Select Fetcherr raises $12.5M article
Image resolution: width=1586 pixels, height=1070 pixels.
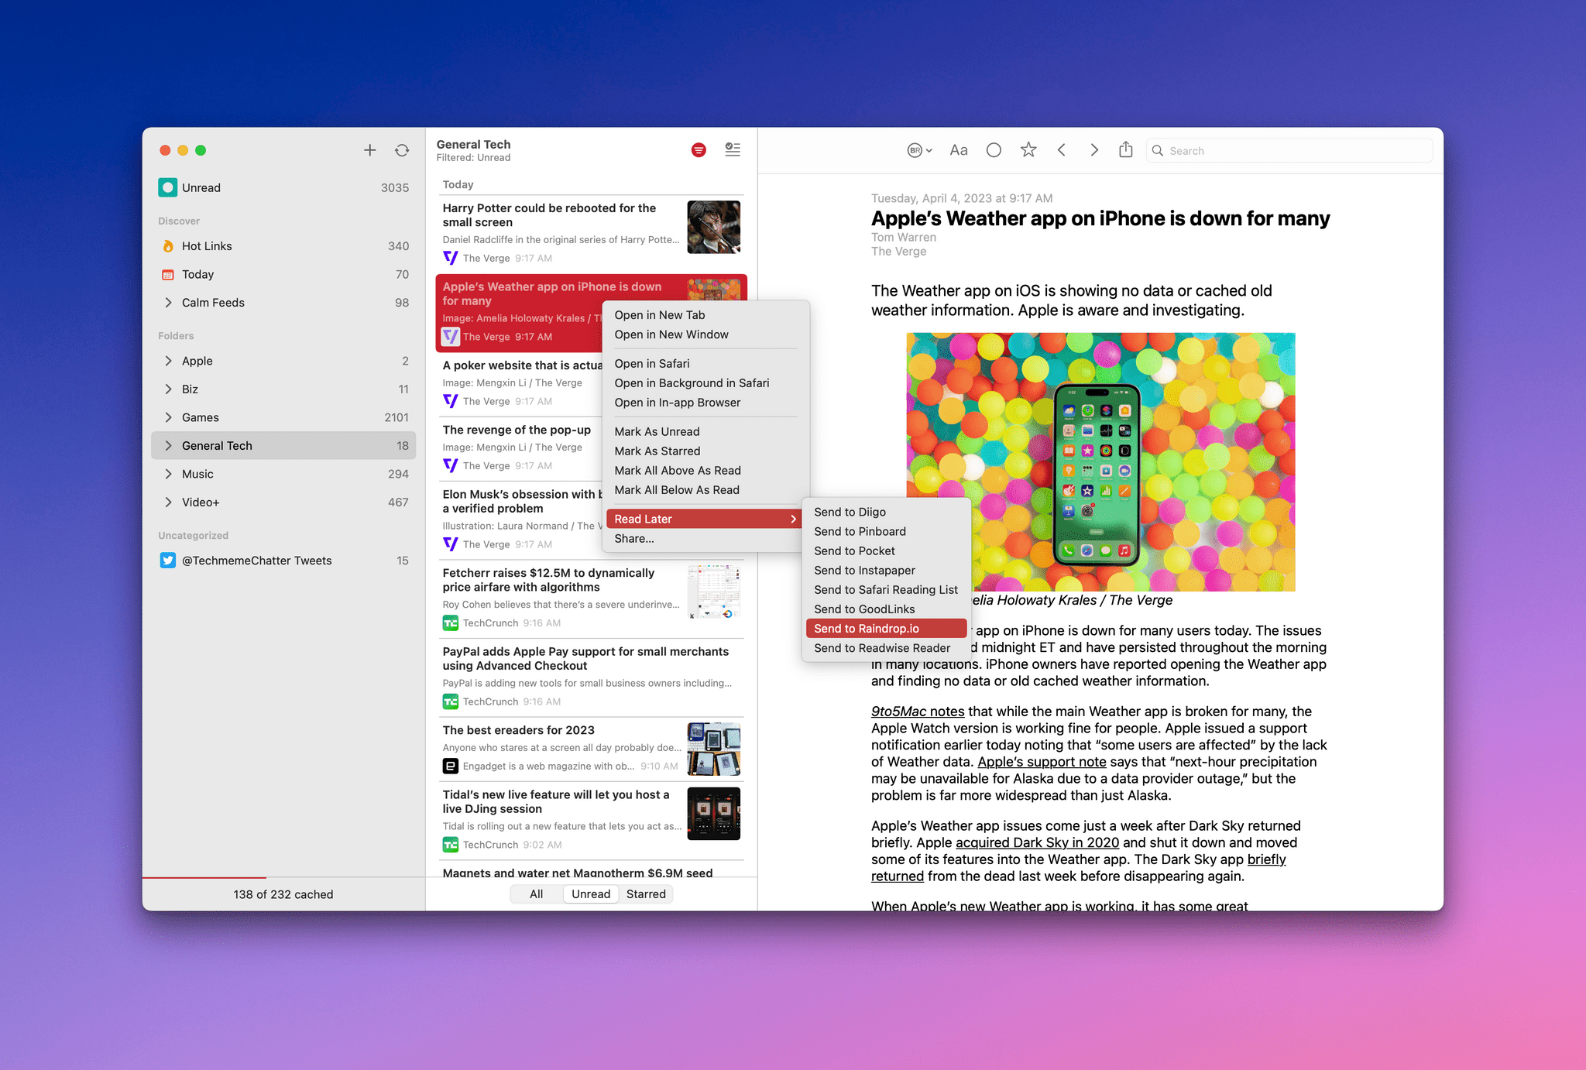[590, 598]
